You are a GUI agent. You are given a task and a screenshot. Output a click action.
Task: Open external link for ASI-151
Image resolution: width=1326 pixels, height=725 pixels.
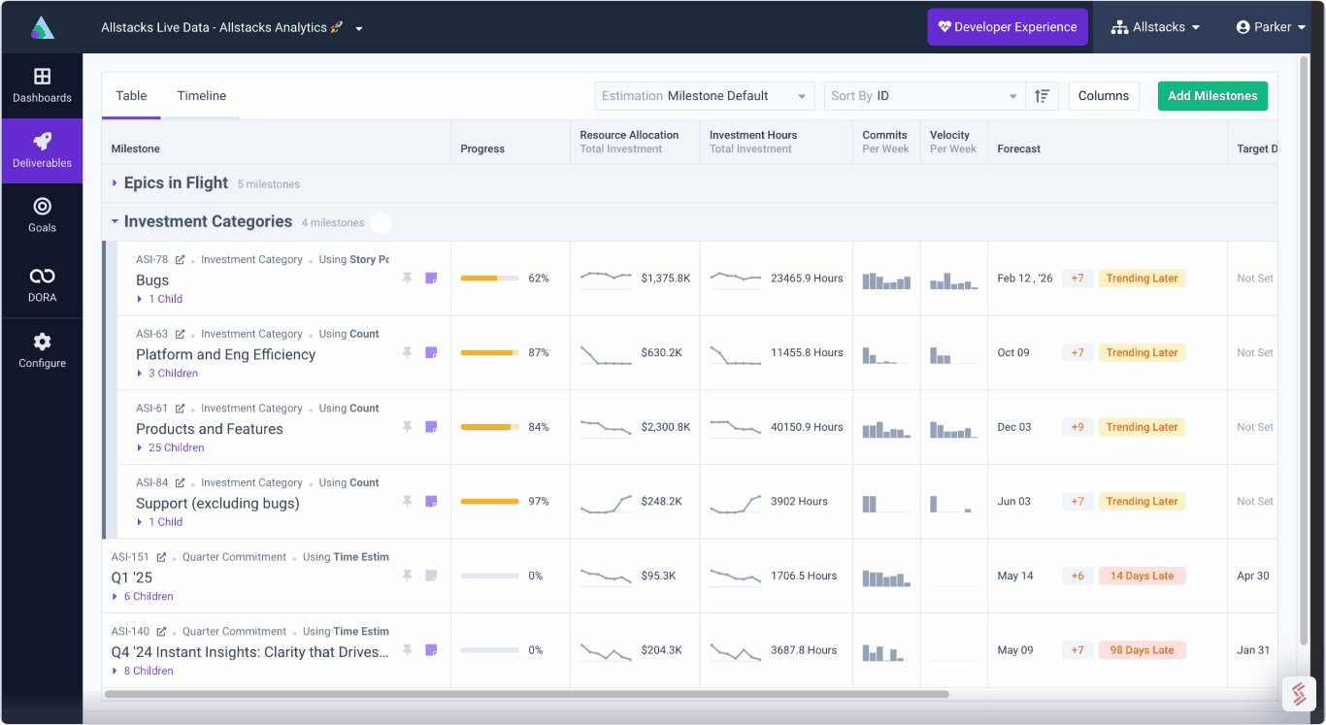point(161,557)
